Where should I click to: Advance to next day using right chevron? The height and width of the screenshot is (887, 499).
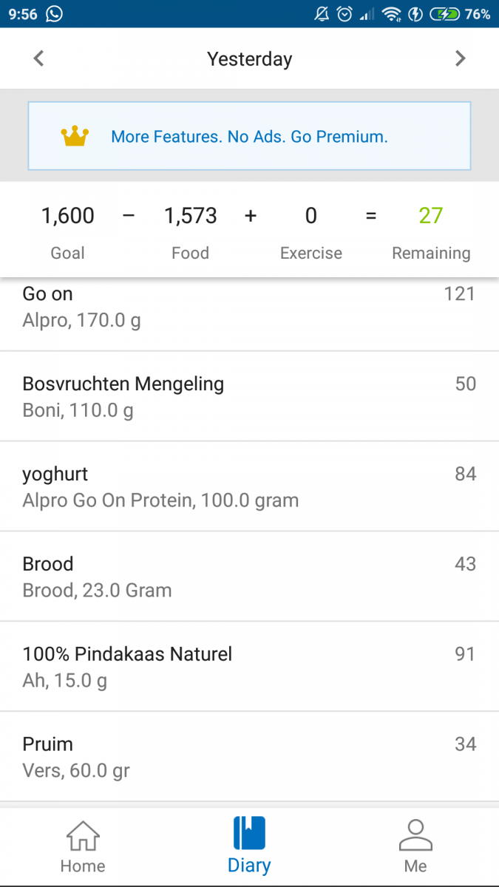460,58
